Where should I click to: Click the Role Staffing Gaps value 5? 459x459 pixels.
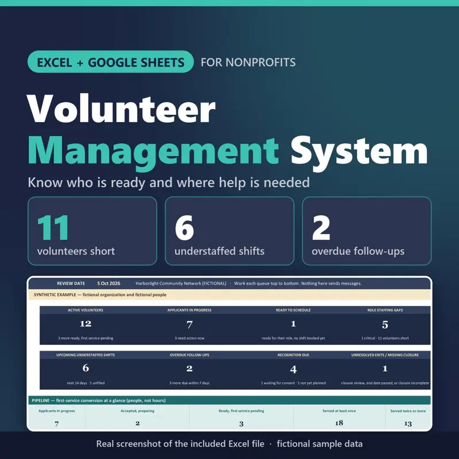coord(385,324)
